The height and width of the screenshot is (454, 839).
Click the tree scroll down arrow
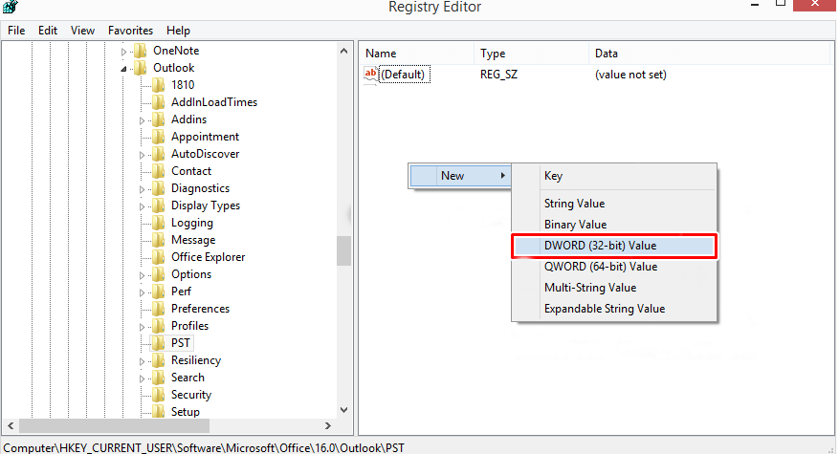344,410
